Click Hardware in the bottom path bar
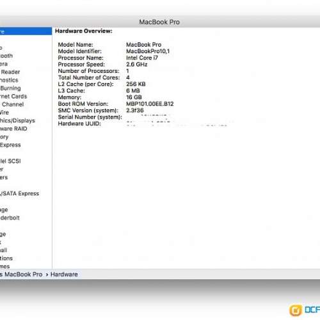 pos(64,275)
